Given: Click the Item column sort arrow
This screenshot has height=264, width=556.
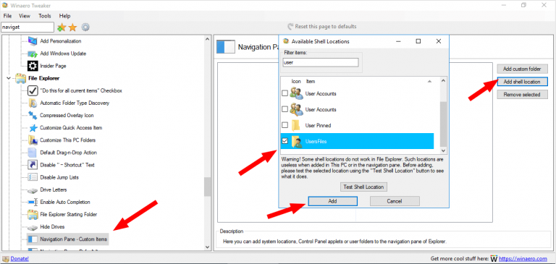Looking at the screenshot, I should pos(429,82).
